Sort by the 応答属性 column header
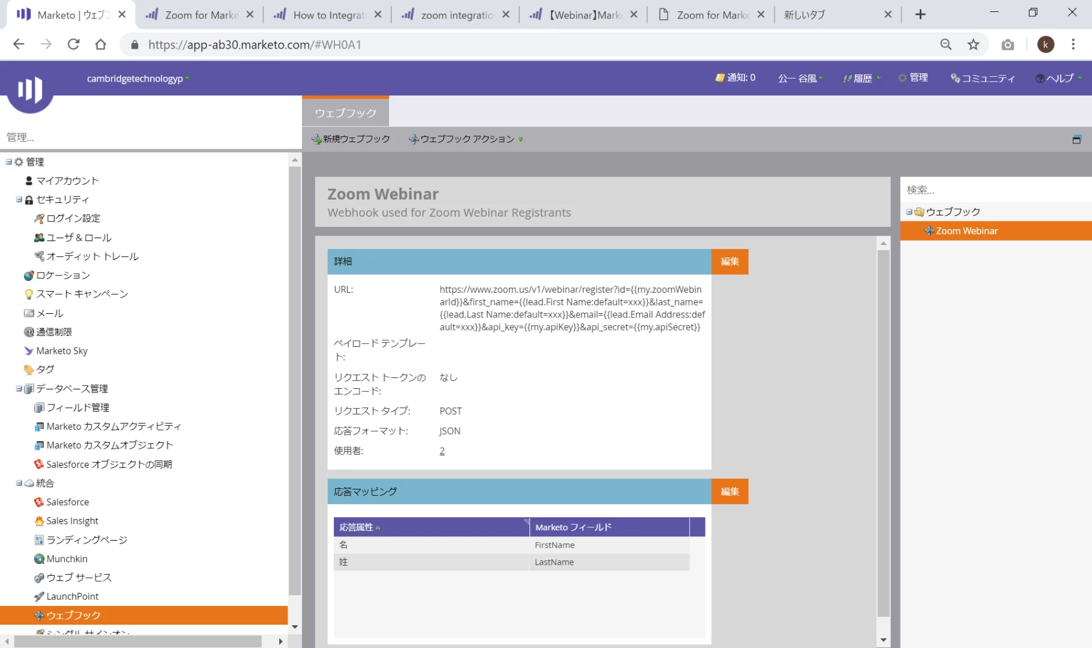Screen dimensions: 1092x648 point(431,527)
